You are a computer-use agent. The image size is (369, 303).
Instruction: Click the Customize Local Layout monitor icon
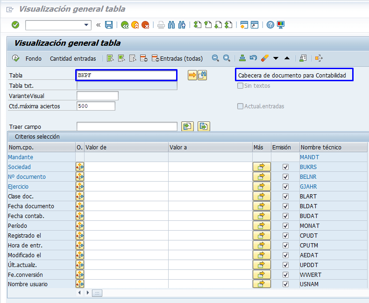tap(281, 25)
